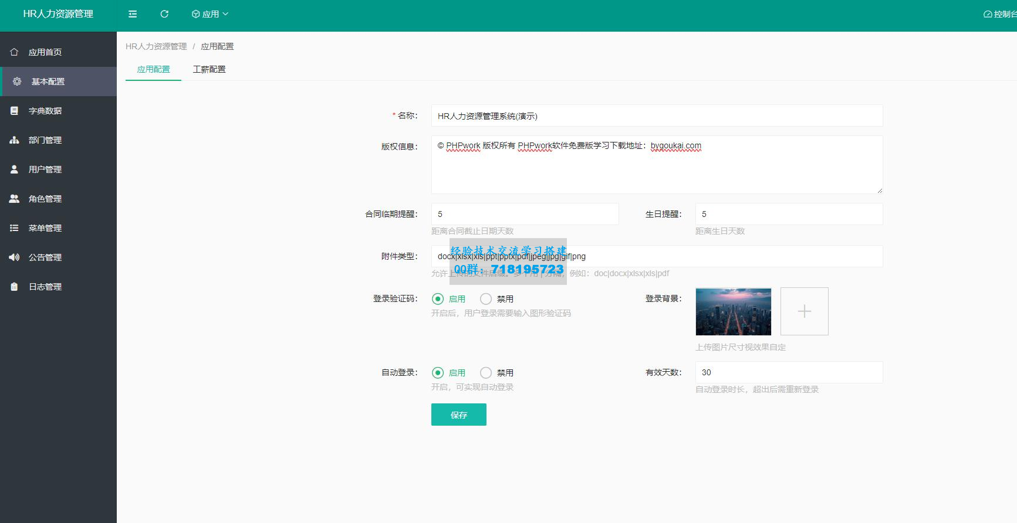The image size is (1017, 523).
Task: Click the city skyline login background thumbnail
Action: (x=733, y=311)
